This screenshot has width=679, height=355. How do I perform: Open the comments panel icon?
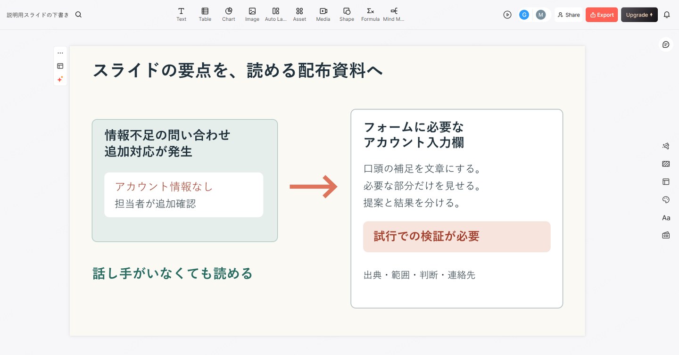[x=666, y=44]
